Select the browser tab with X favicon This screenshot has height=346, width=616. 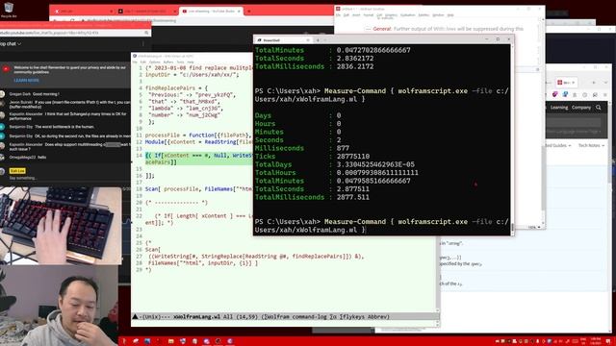tap(83, 12)
